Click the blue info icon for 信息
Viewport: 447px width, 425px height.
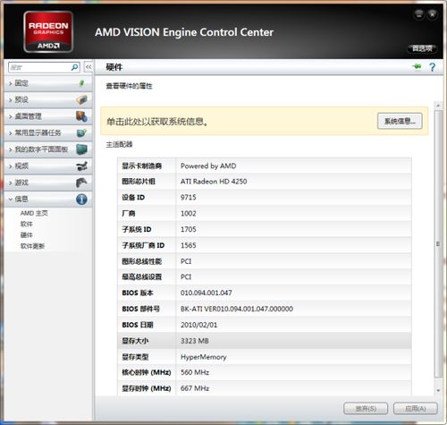tap(81, 199)
